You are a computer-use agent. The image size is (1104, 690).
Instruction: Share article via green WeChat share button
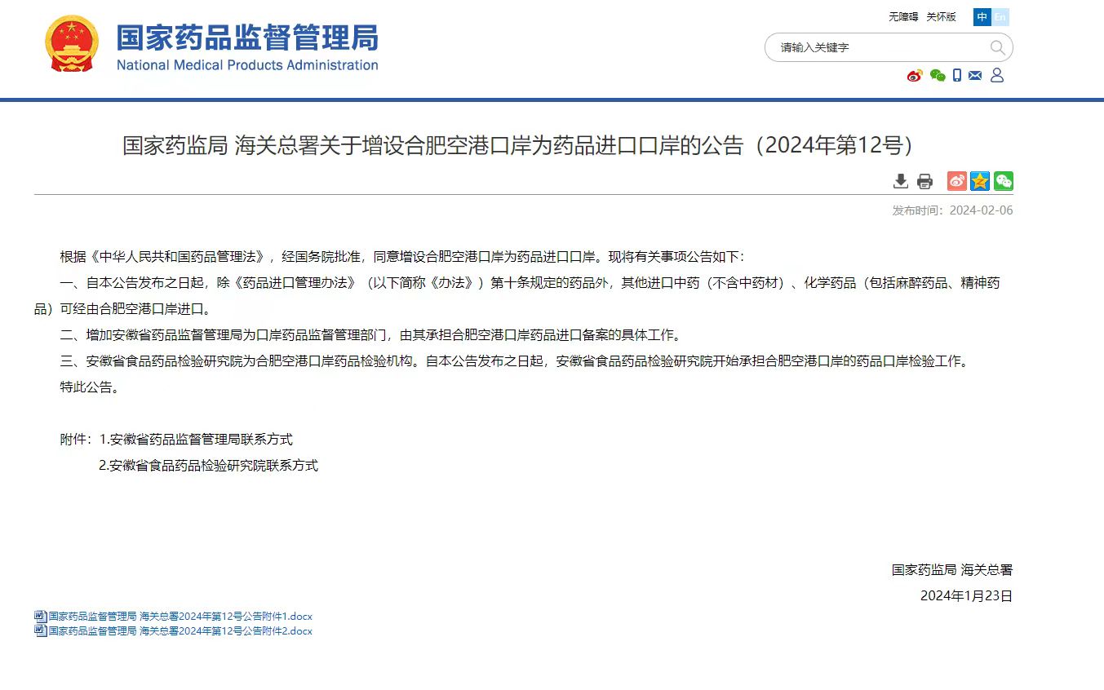coord(1003,181)
